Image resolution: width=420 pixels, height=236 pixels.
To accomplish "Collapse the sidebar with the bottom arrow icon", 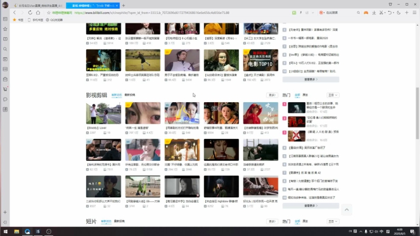I will coord(5,222).
